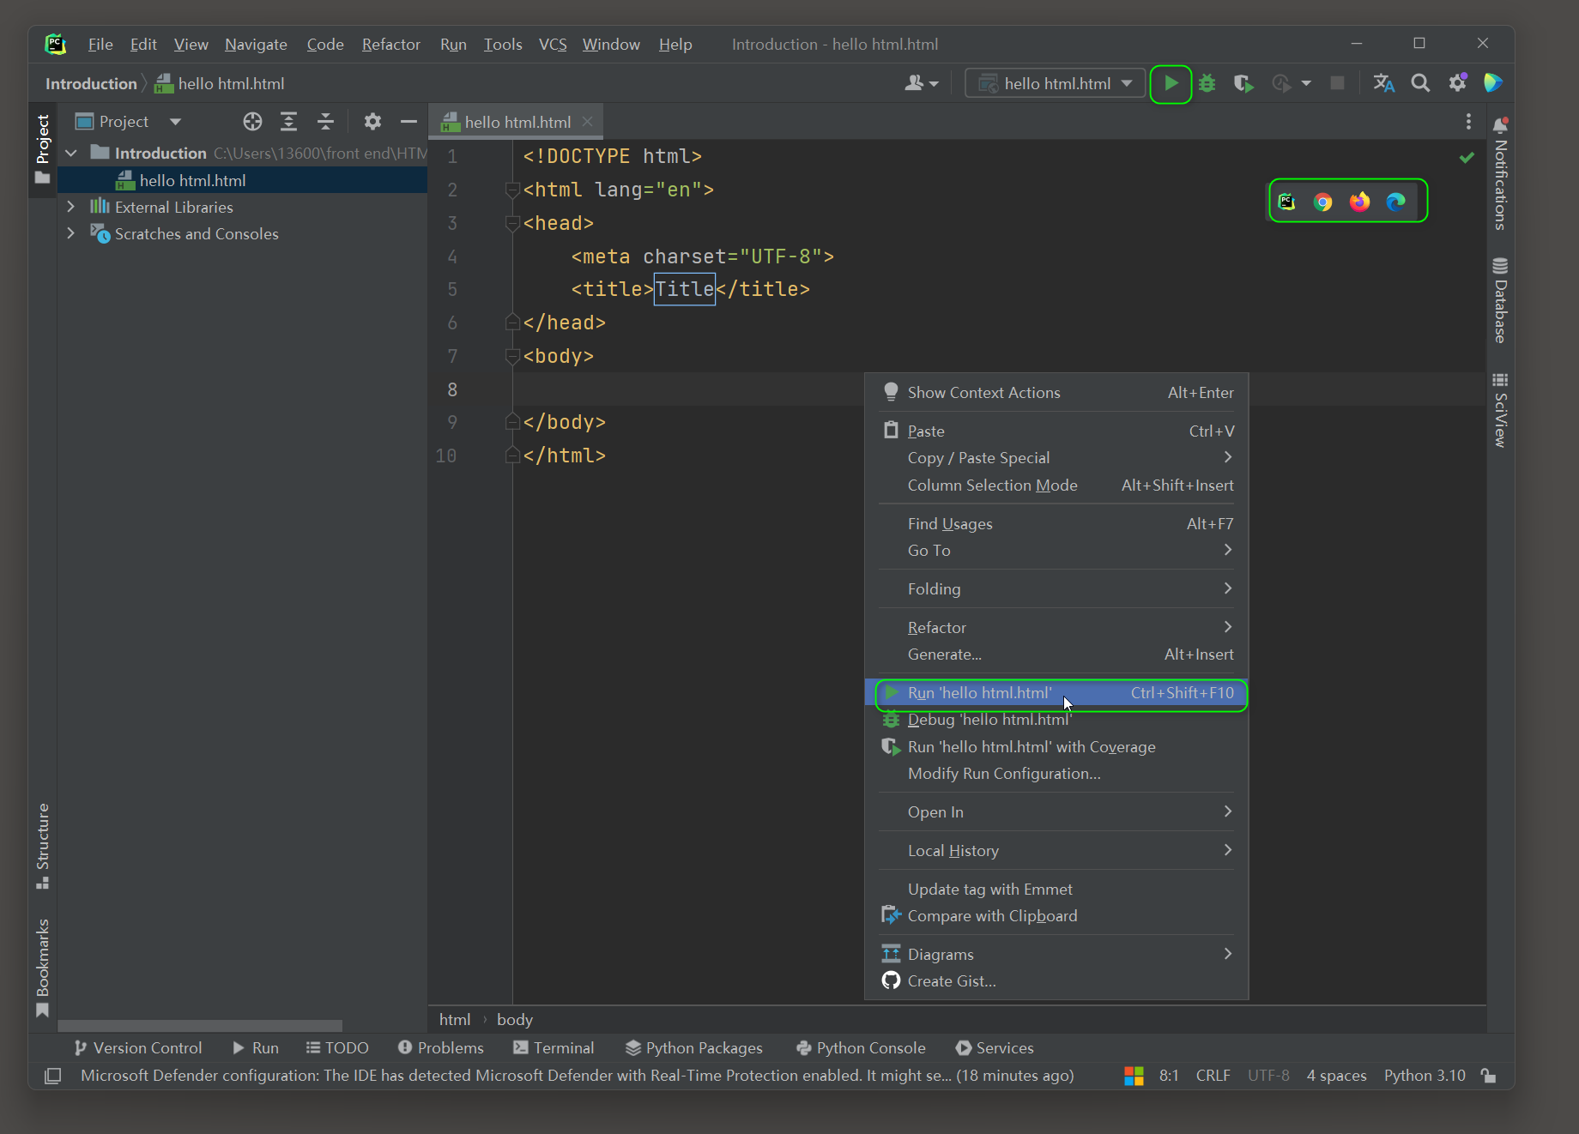Open page in Firefox browser icon
1579x1134 pixels.
click(x=1359, y=202)
